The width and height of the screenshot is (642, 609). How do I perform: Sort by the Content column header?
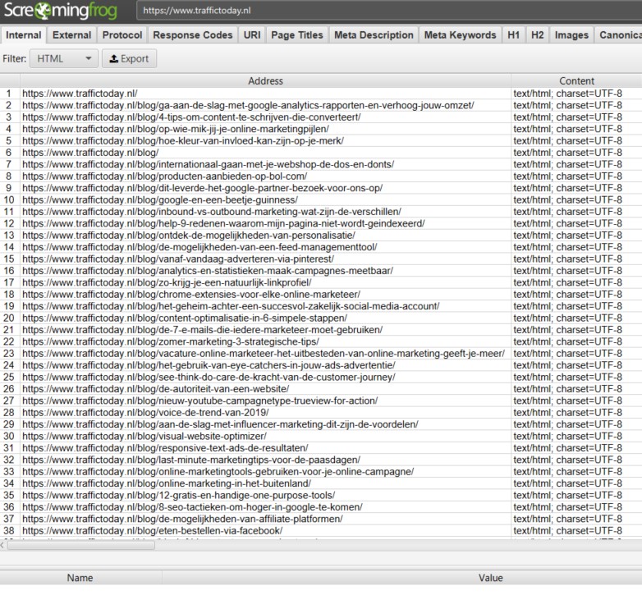click(576, 81)
